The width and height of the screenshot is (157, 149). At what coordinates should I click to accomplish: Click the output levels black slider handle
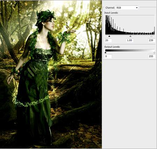106,53
